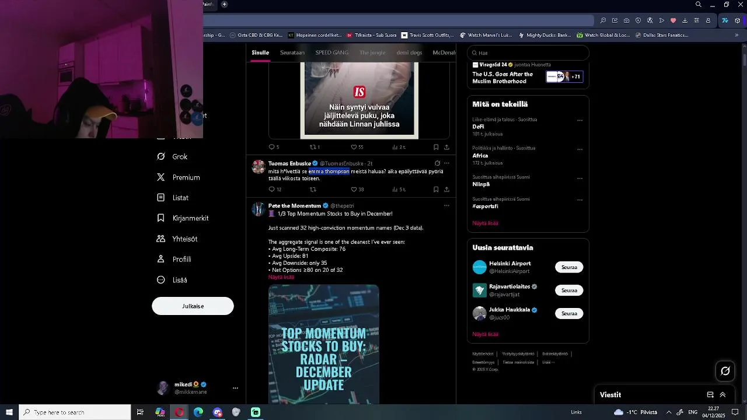Open the floating Grok button
Image resolution: width=747 pixels, height=420 pixels.
725,371
